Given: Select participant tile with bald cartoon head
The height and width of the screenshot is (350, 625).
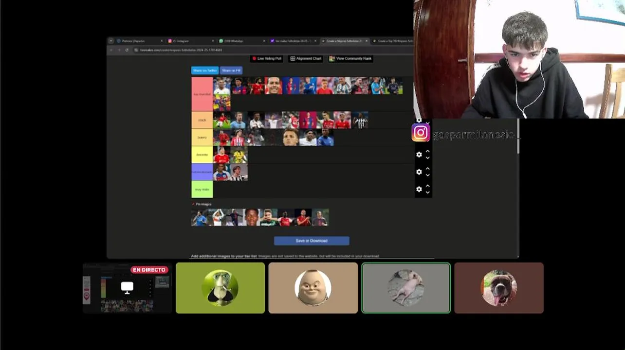Looking at the screenshot, I should 313,288.
